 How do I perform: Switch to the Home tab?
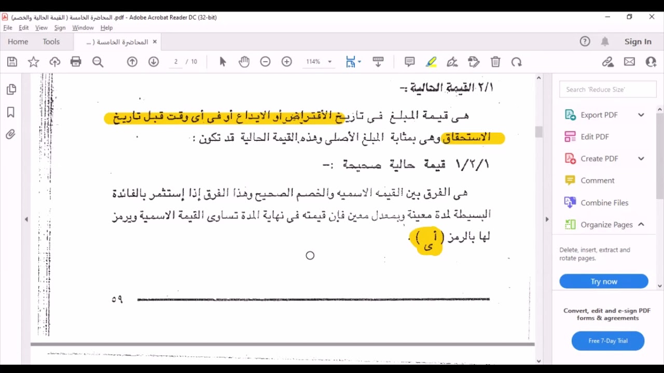18,41
